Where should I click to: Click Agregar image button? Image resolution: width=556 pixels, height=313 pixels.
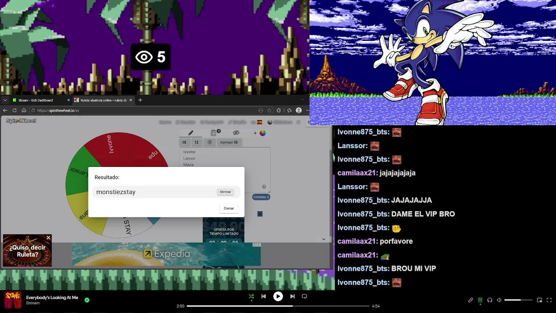click(x=229, y=142)
